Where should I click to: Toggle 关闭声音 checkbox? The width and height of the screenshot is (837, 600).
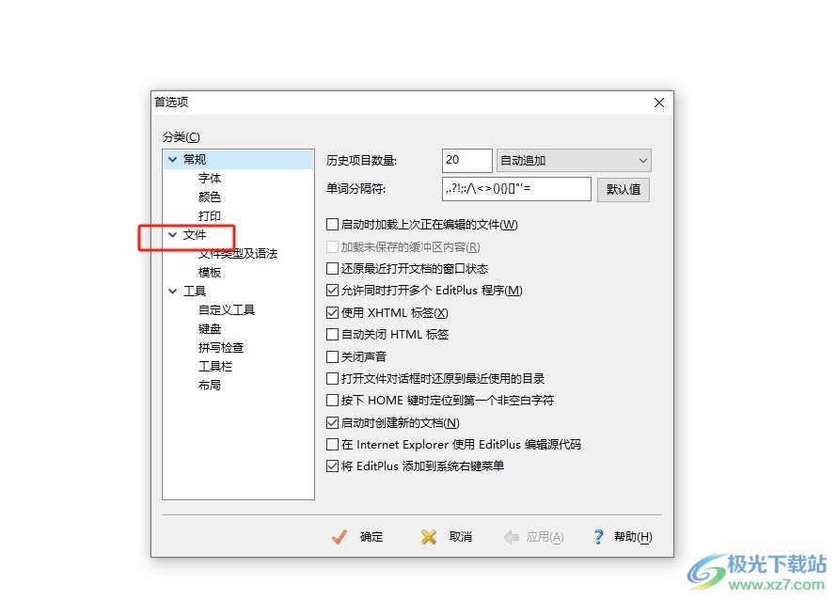332,356
